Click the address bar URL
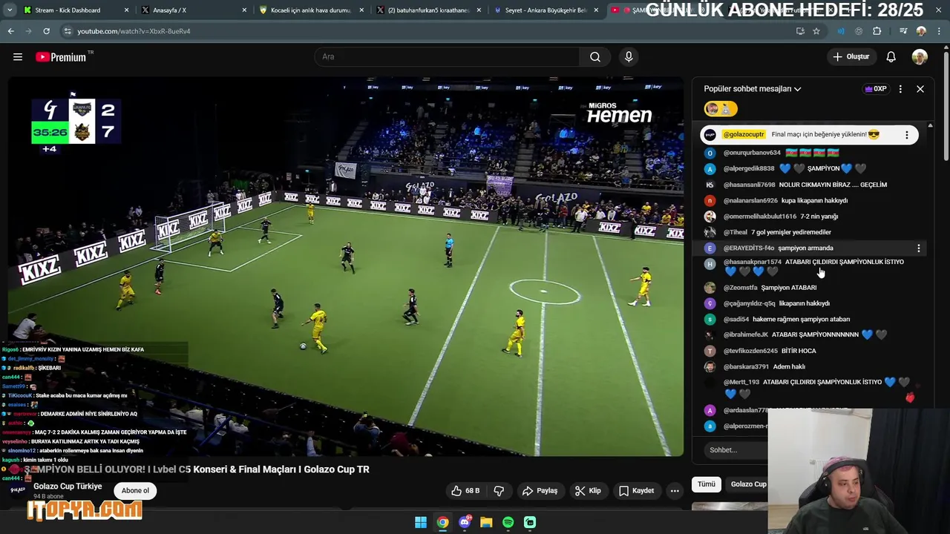This screenshot has height=534, width=950. coord(134,31)
